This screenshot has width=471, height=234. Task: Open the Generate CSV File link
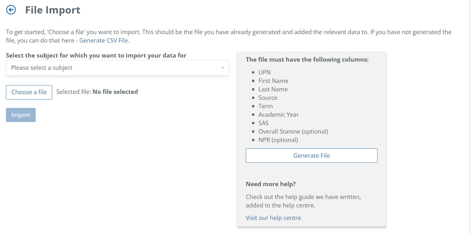(104, 40)
